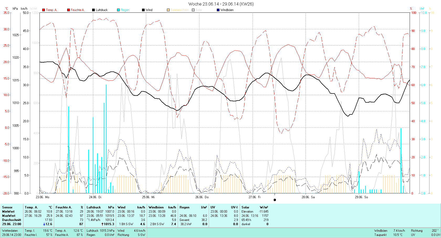The height and width of the screenshot is (238, 441).
Task: Click the Wetterdaten label in bottom bar
Action: [10, 231]
